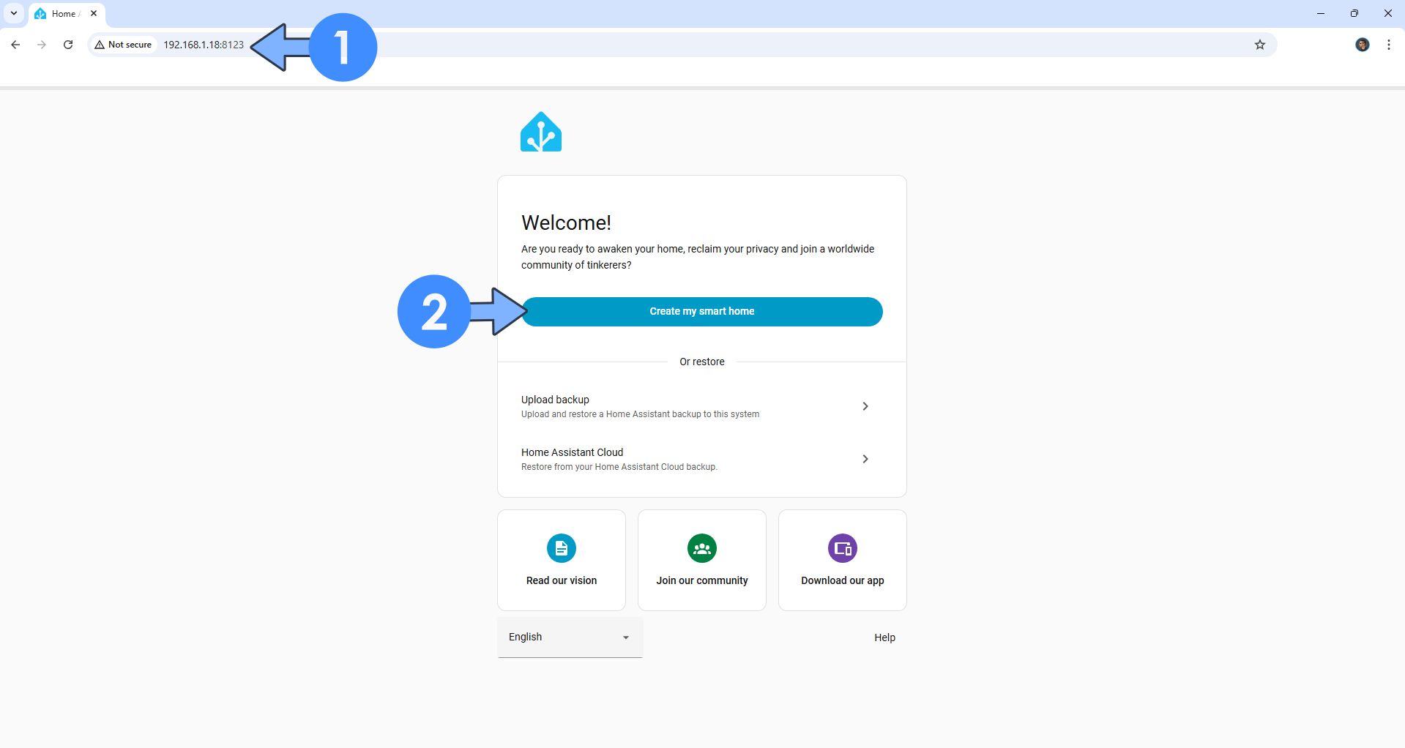Viewport: 1405px width, 748px height.
Task: Expand the Upload backup option
Action: click(865, 406)
